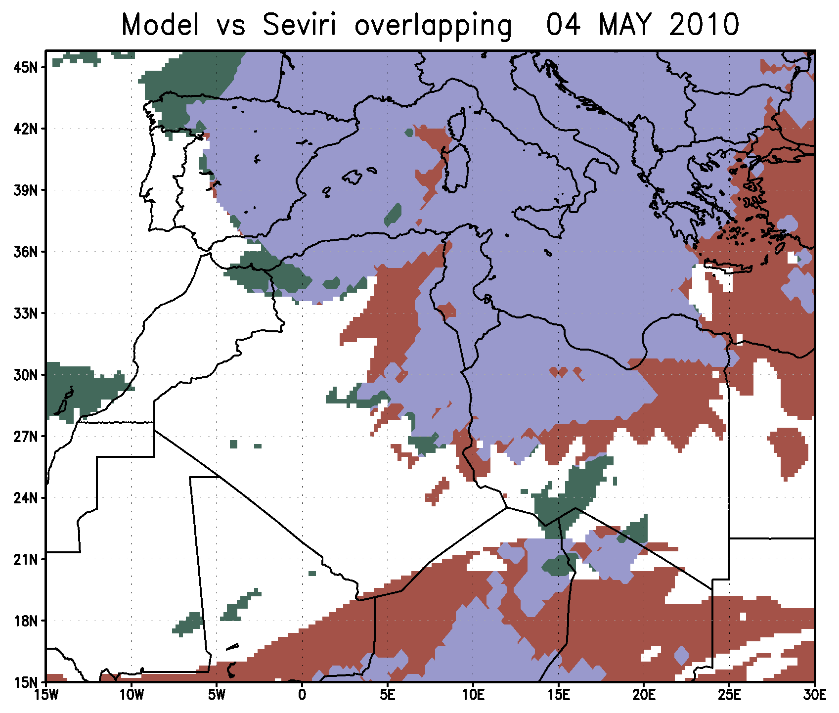This screenshot has width=839, height=713.
Task: Click the 5W longitude label
Action: [217, 695]
